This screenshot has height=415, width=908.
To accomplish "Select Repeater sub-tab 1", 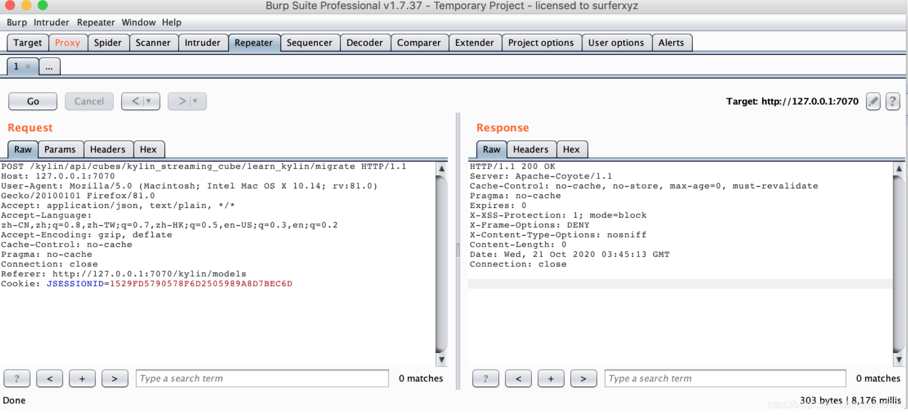I will tap(16, 66).
